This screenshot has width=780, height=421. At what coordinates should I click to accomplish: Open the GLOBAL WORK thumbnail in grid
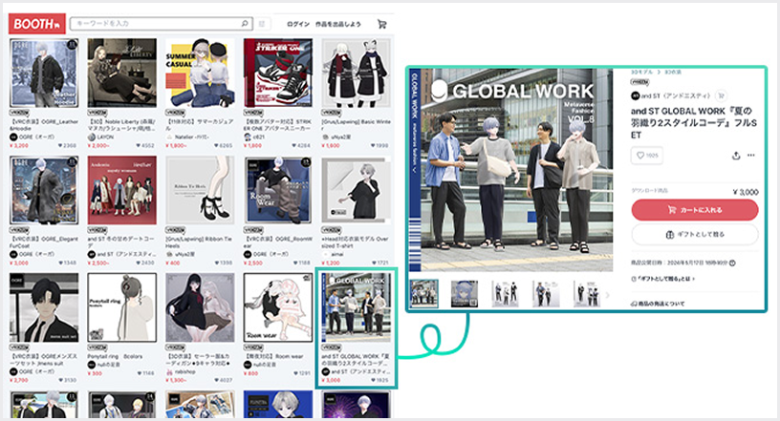tap(357, 307)
